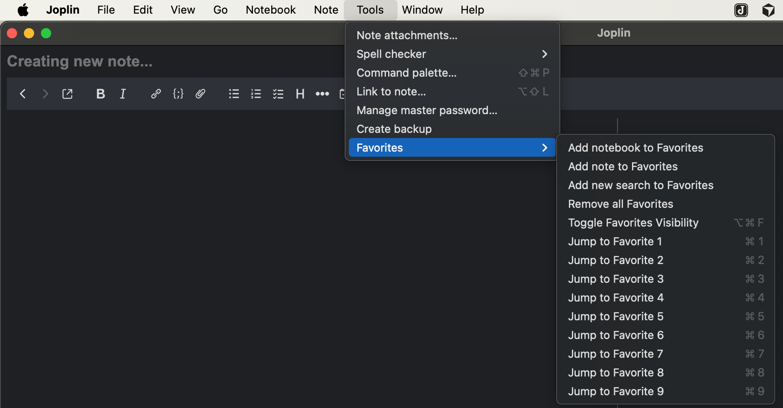Go back with the left arrow icon
Image resolution: width=783 pixels, height=408 pixels.
[23, 94]
